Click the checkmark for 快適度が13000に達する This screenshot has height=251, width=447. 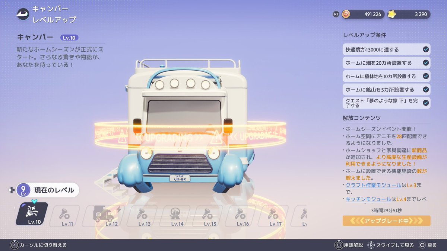coord(426,49)
